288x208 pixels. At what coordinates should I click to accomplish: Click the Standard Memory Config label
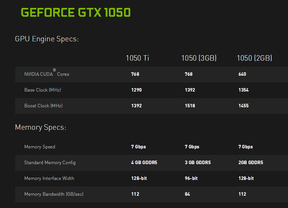tap(50, 163)
